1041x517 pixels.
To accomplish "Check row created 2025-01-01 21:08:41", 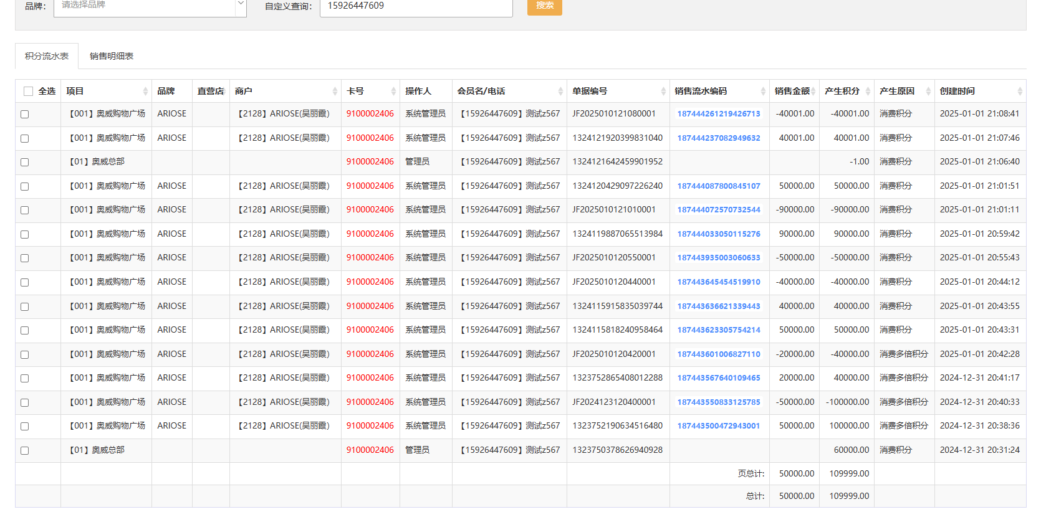I will [x=25, y=114].
